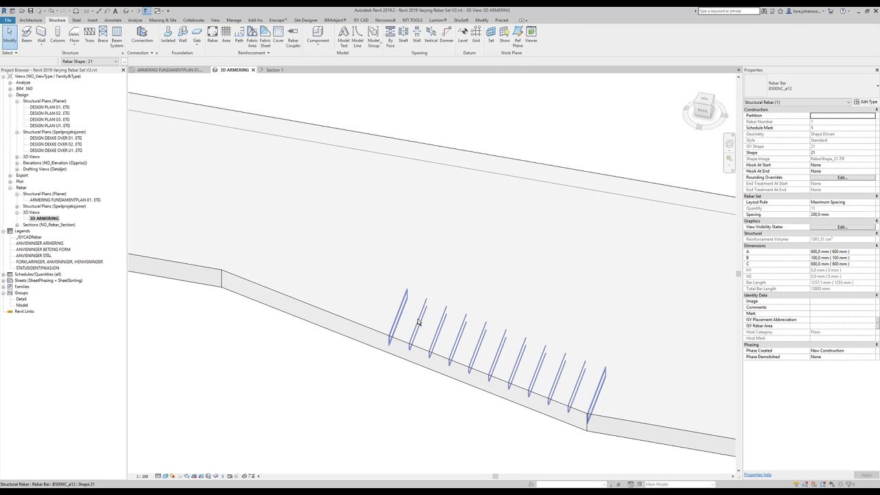Choose Path reinforcement tool

(x=239, y=35)
